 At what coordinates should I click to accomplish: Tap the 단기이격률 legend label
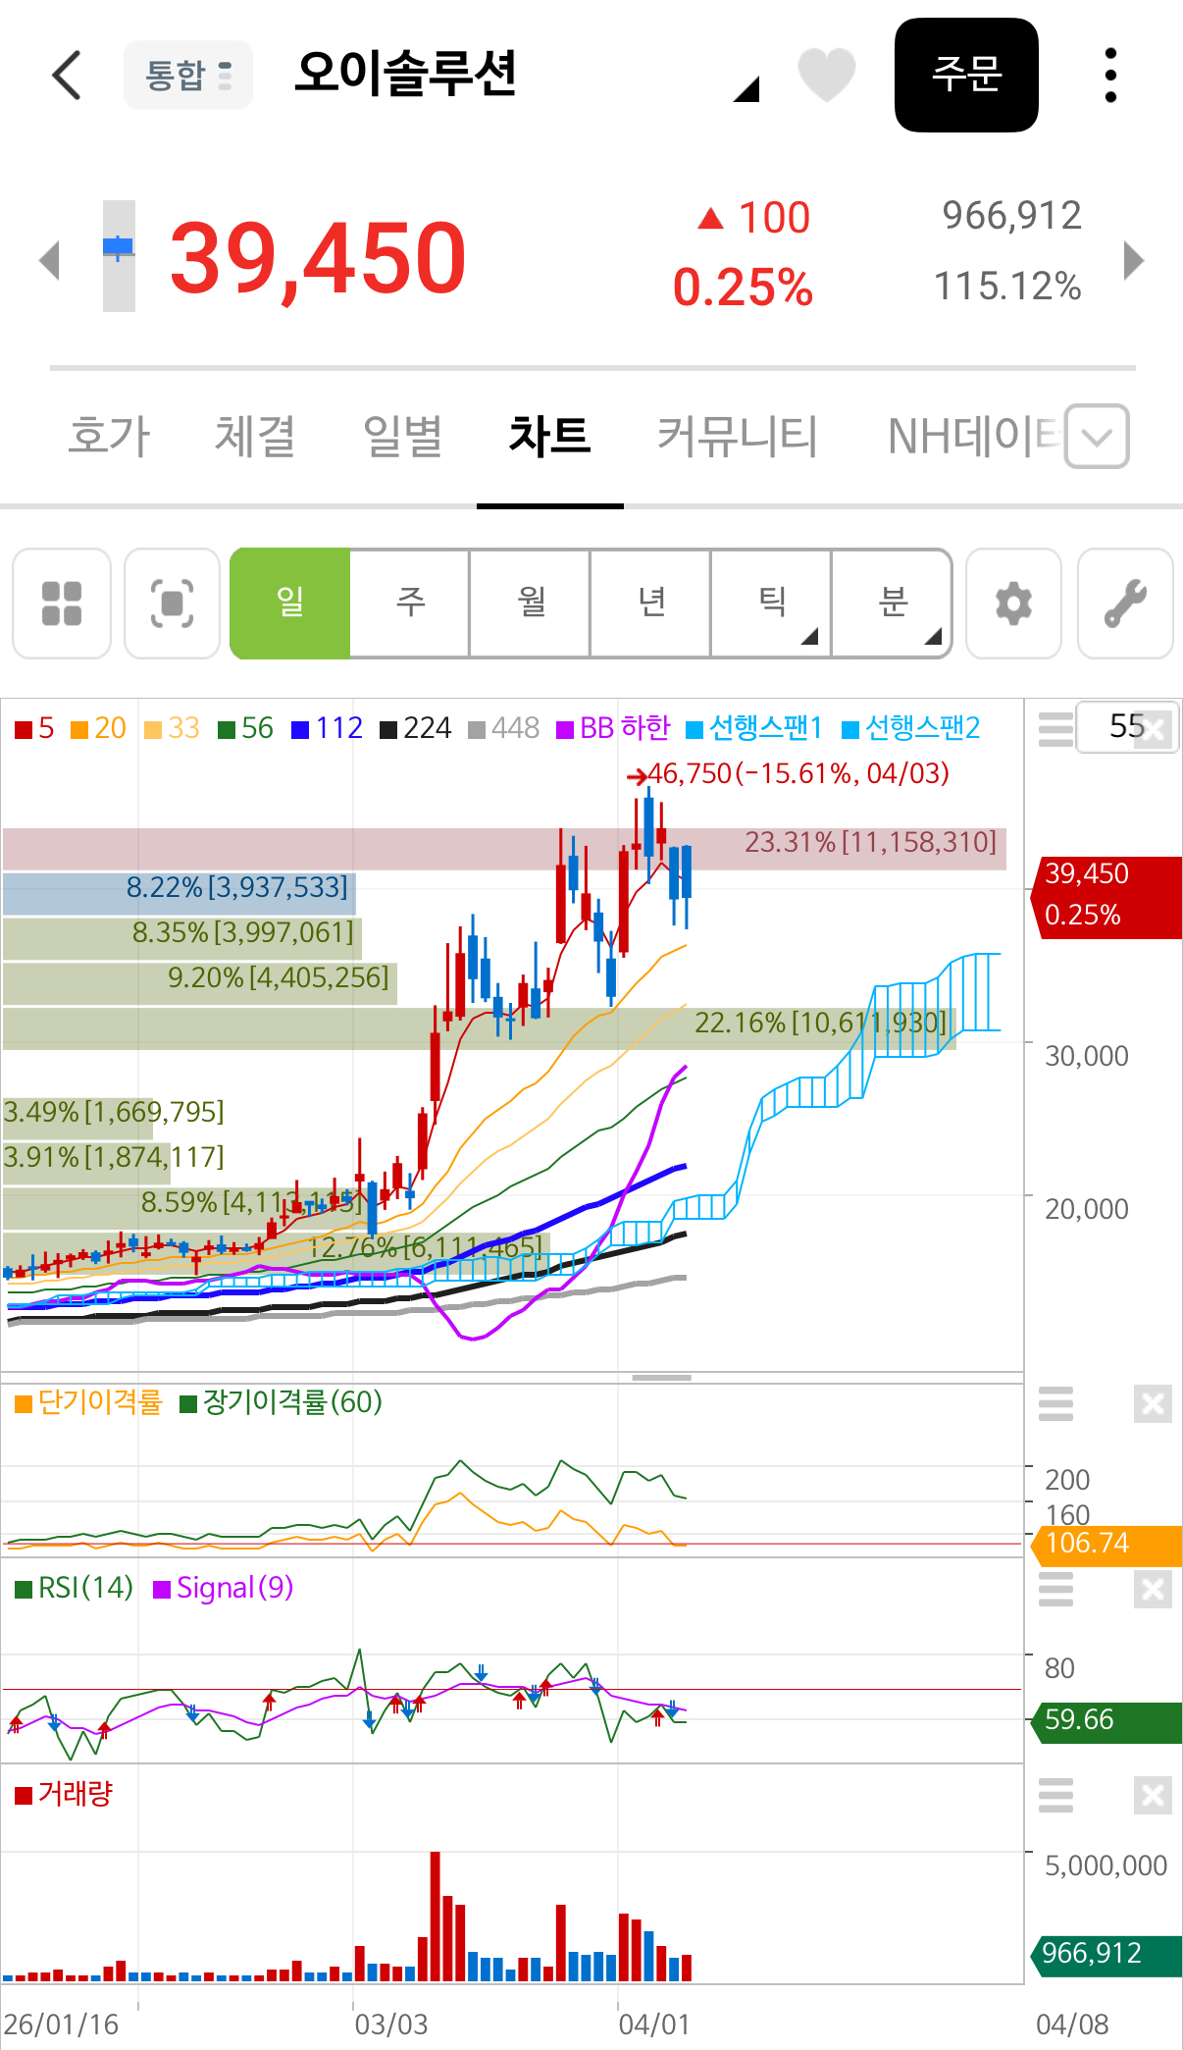pos(100,1402)
